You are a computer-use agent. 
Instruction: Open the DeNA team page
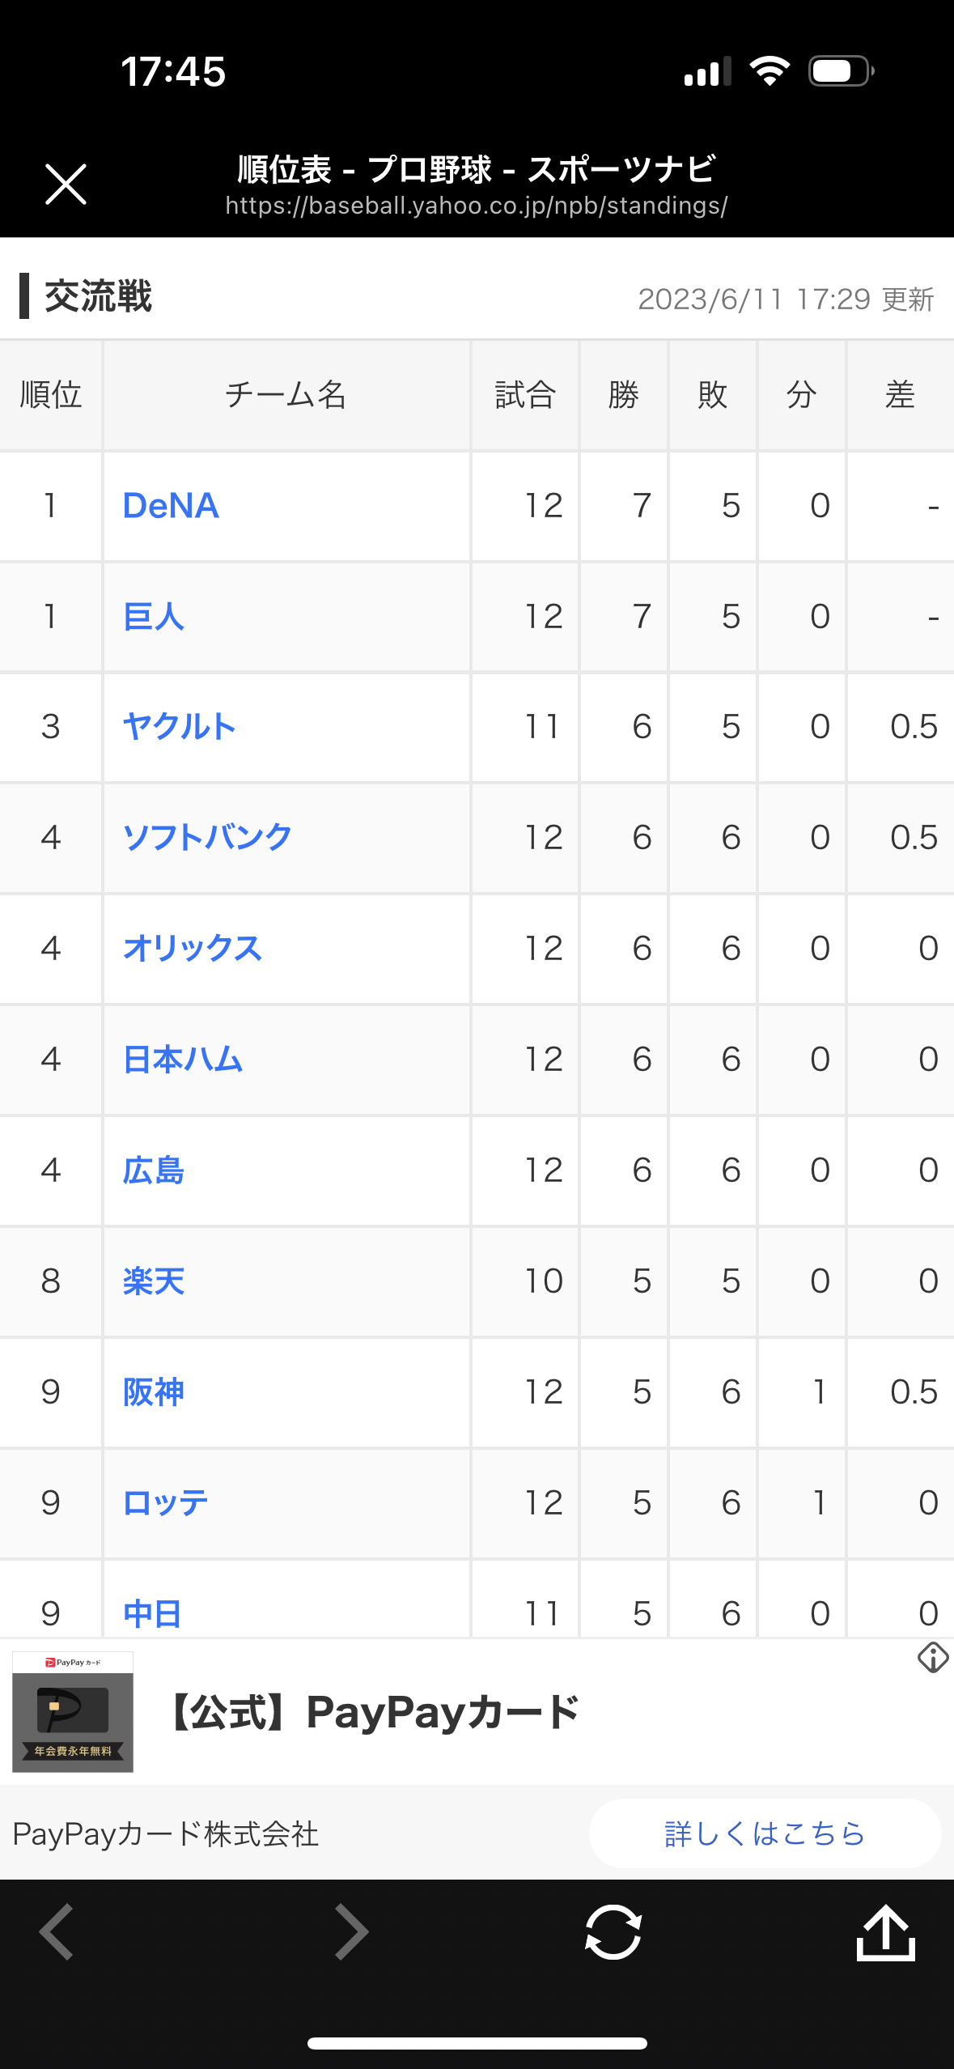click(171, 506)
